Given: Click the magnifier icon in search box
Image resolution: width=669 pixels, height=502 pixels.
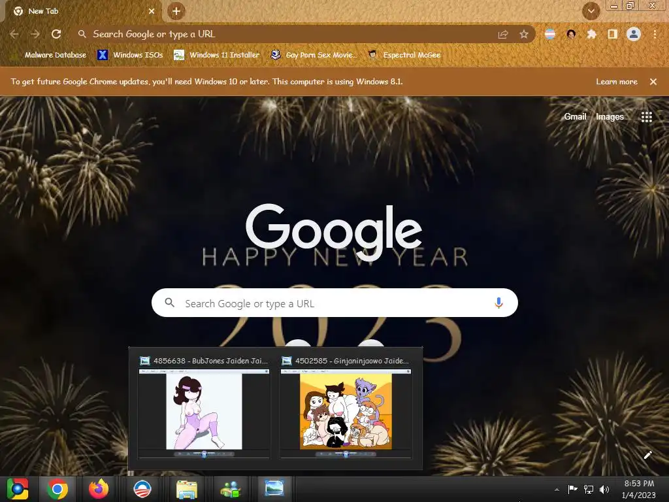Looking at the screenshot, I should pos(169,303).
